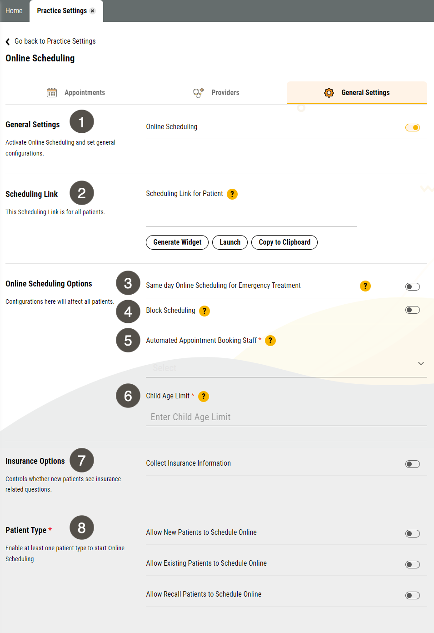This screenshot has width=434, height=633.
Task: Click the General Settings section heading
Action: coord(33,125)
